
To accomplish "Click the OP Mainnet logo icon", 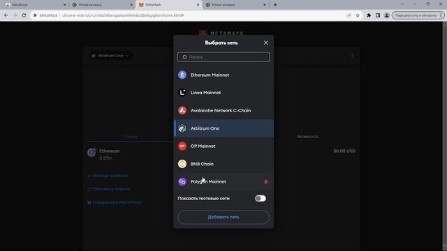I will pyautogui.click(x=182, y=146).
